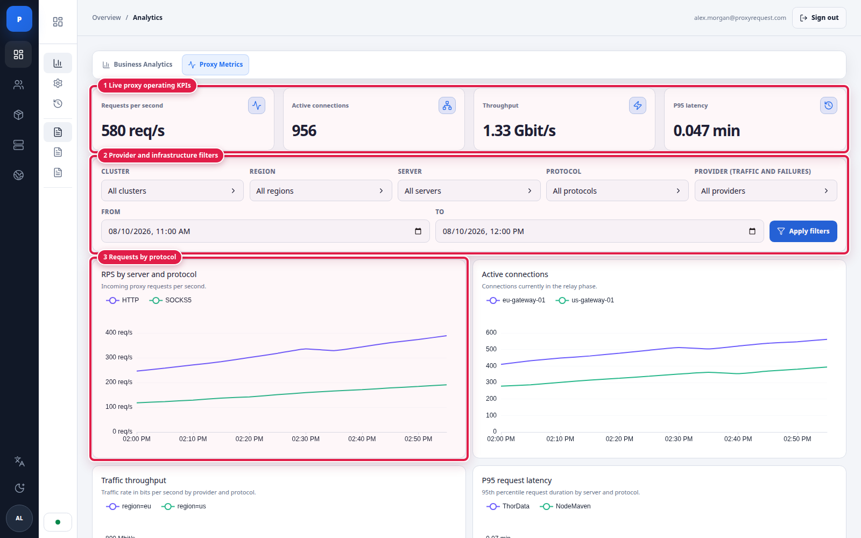Open the history clock icon in sub-sidebar
The height and width of the screenshot is (538, 861).
[x=58, y=103]
